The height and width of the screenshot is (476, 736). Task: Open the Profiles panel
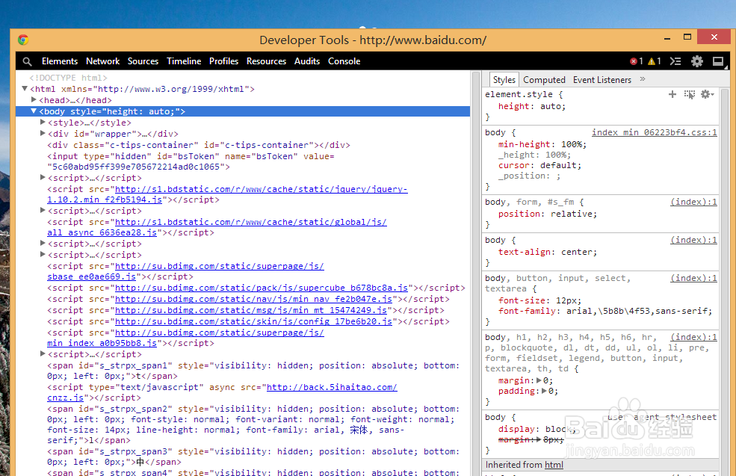[x=223, y=61]
